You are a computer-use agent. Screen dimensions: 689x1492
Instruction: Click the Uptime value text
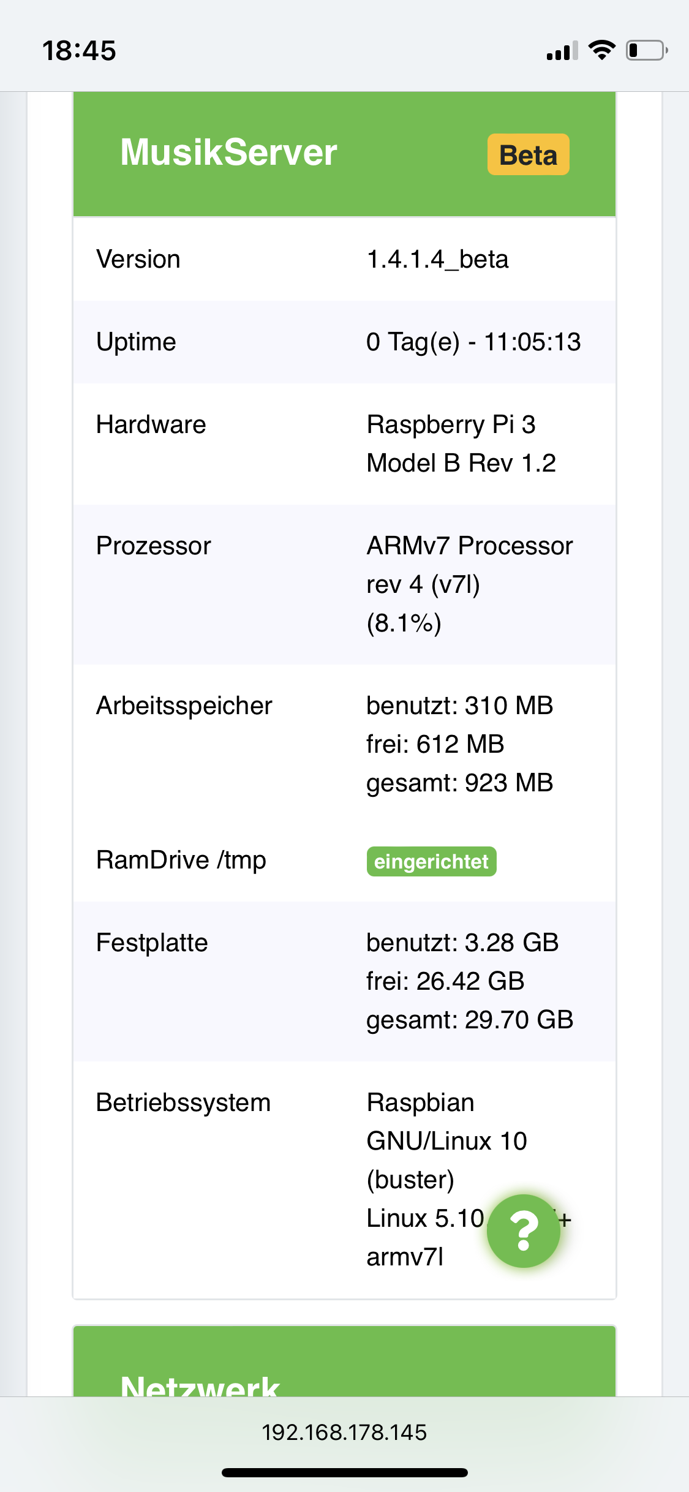(473, 342)
